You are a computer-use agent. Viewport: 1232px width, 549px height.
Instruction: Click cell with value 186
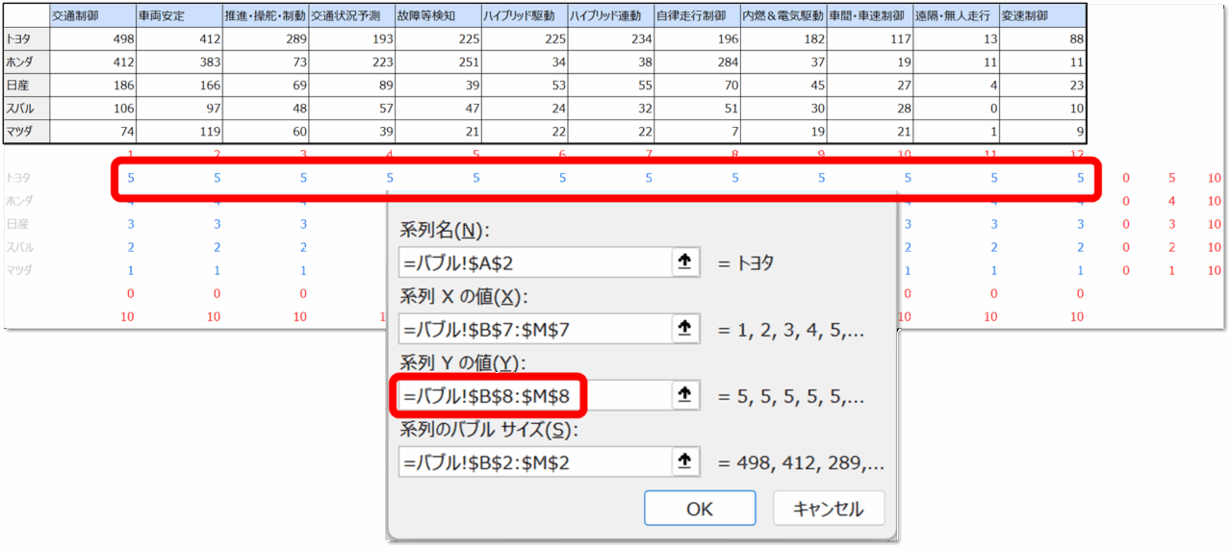[92, 86]
